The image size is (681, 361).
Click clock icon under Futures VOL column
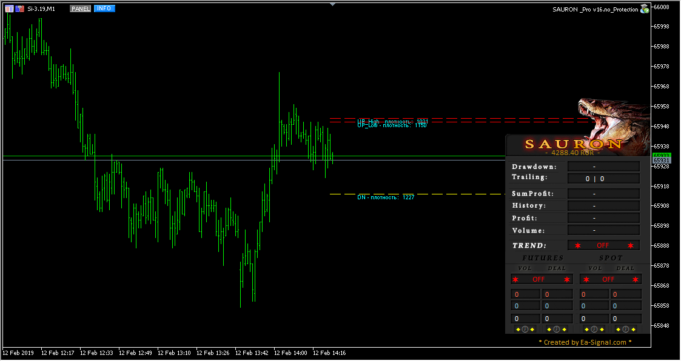[x=525, y=330]
